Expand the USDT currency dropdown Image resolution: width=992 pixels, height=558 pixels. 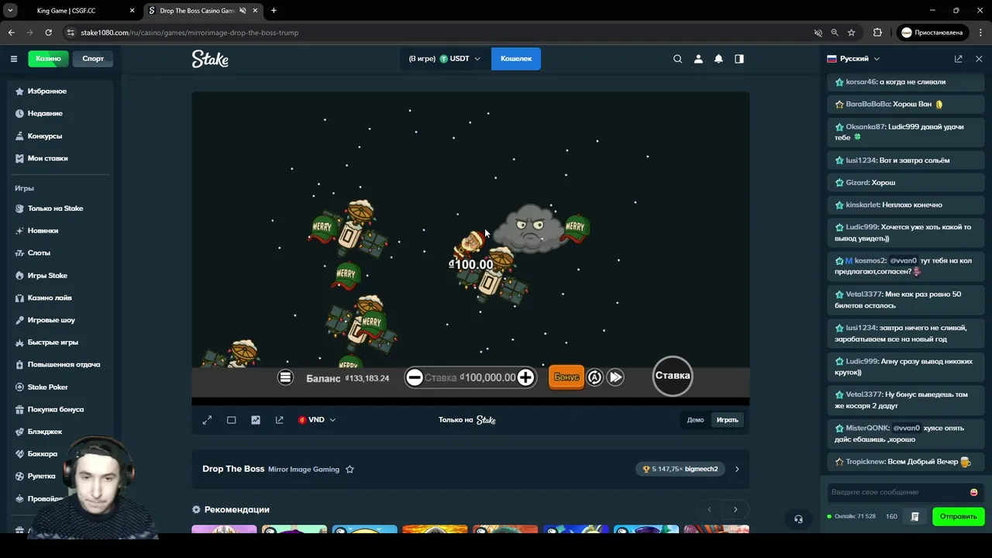(x=444, y=59)
